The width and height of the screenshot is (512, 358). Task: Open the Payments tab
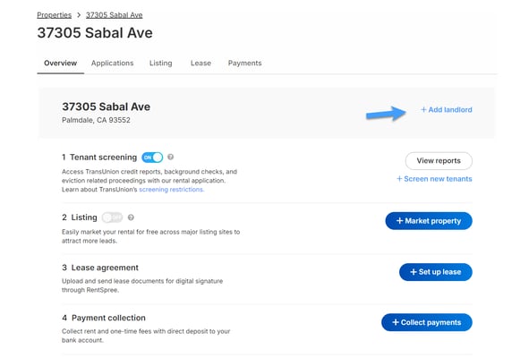(245, 63)
